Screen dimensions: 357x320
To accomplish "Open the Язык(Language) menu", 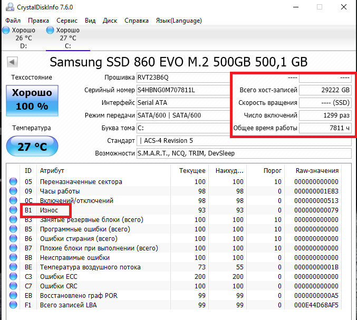I will coord(179,21).
